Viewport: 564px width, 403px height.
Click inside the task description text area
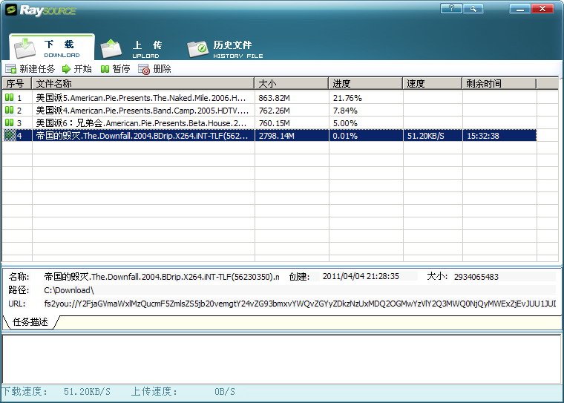[x=282, y=359]
